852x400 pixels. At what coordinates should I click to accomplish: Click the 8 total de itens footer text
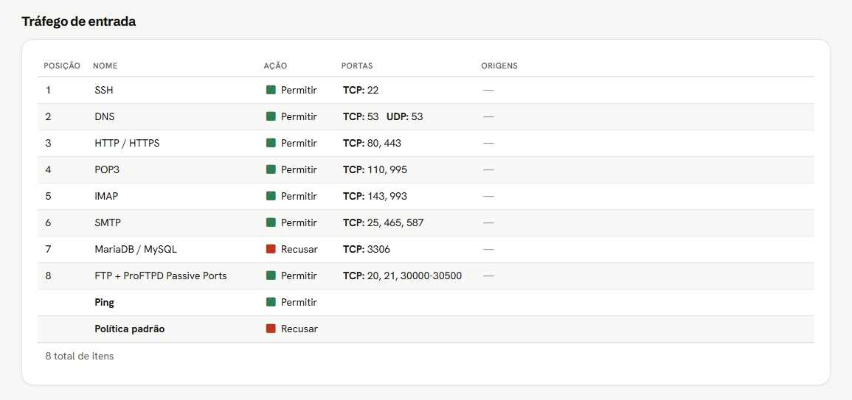(x=80, y=357)
